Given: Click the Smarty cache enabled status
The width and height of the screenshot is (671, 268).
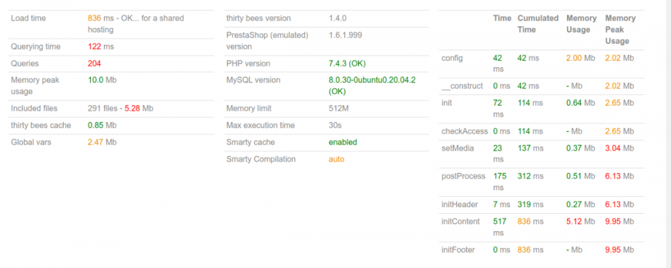Looking at the screenshot, I should (342, 142).
